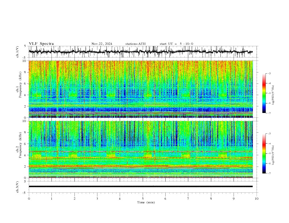Click the "VLF Spectra" plot title
The image size is (289, 223).
[41, 44]
